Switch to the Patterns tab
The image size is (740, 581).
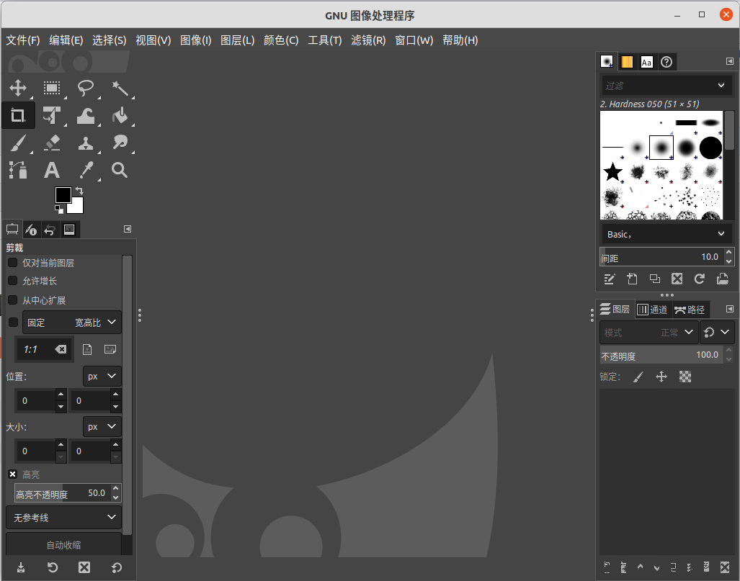pyautogui.click(x=627, y=62)
